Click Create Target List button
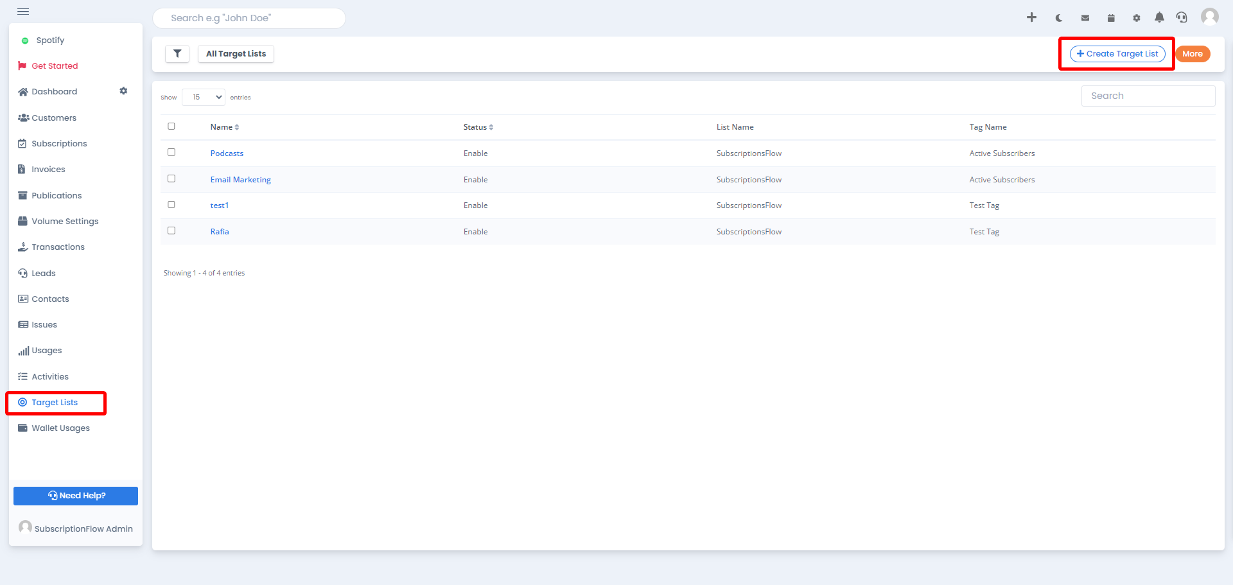 pyautogui.click(x=1117, y=54)
